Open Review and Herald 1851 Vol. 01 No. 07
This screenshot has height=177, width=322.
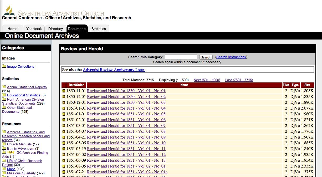(126, 126)
